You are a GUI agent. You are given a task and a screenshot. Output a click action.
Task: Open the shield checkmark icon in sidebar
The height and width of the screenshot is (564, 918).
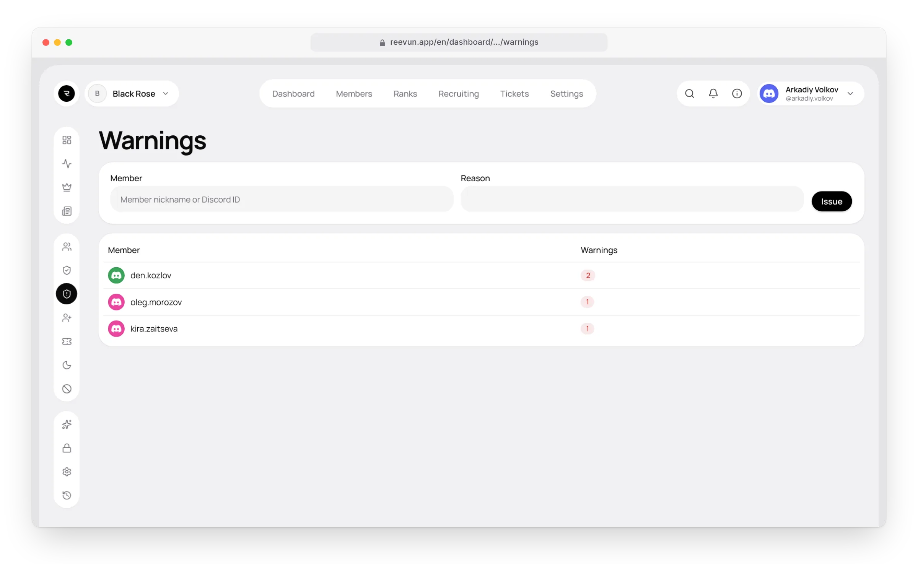(x=67, y=270)
